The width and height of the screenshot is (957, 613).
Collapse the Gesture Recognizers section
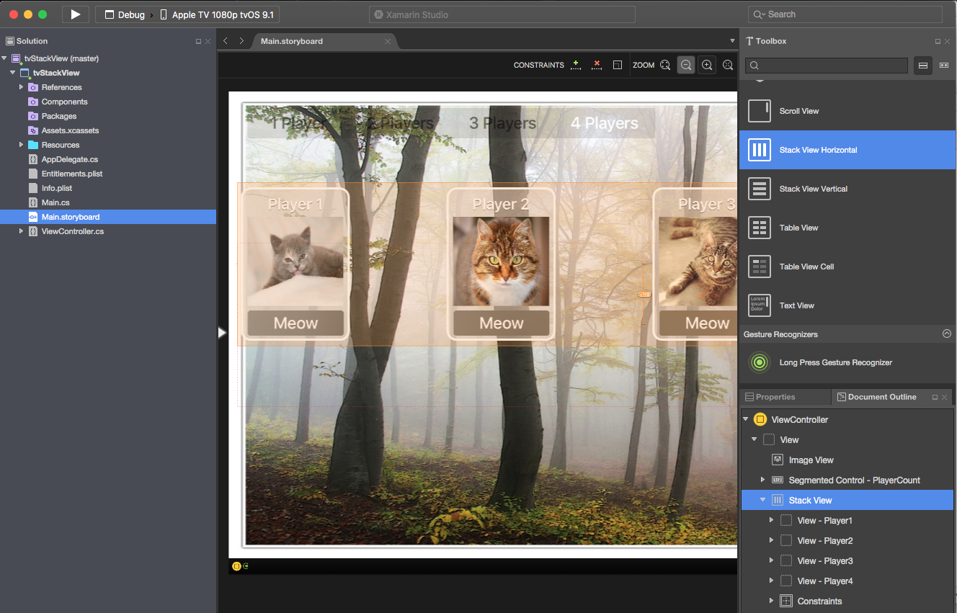point(947,334)
